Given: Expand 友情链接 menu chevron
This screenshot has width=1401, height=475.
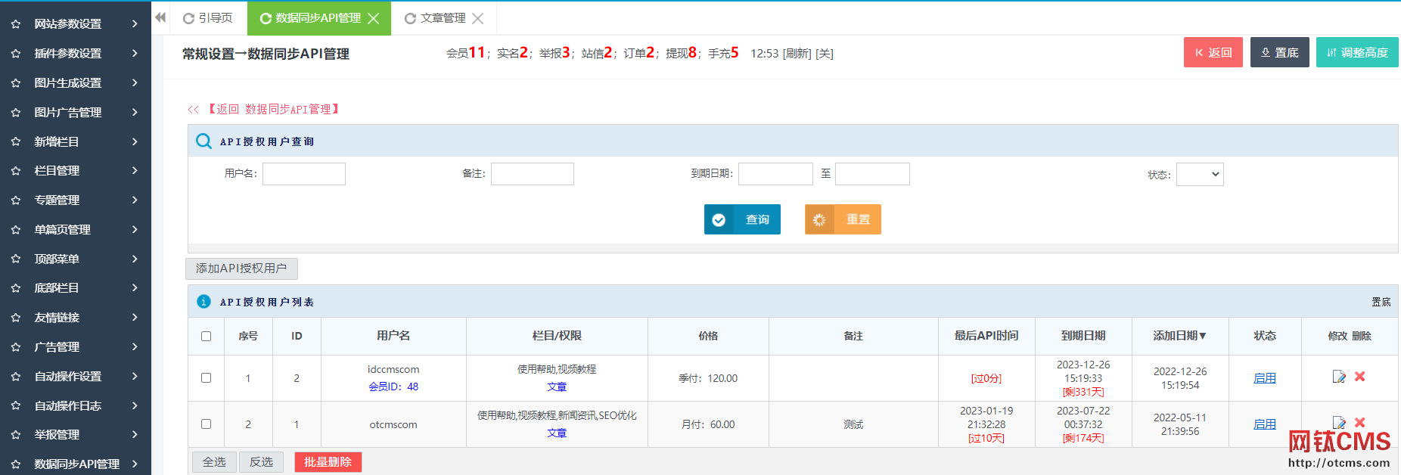Looking at the screenshot, I should tap(135, 318).
